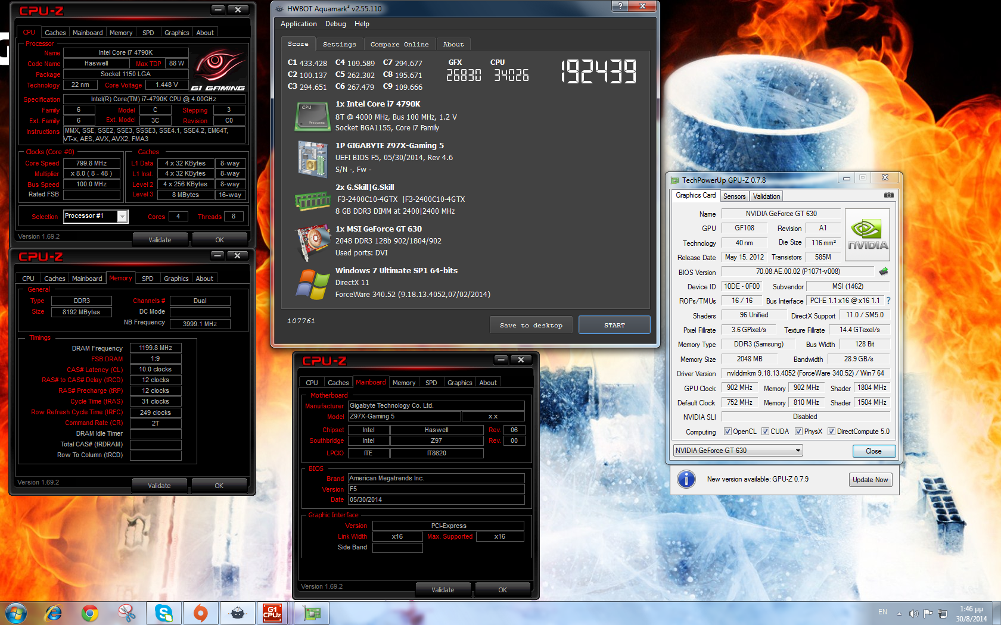Open Google Chrome from the taskbar
The image size is (1001, 625).
pyautogui.click(x=90, y=613)
